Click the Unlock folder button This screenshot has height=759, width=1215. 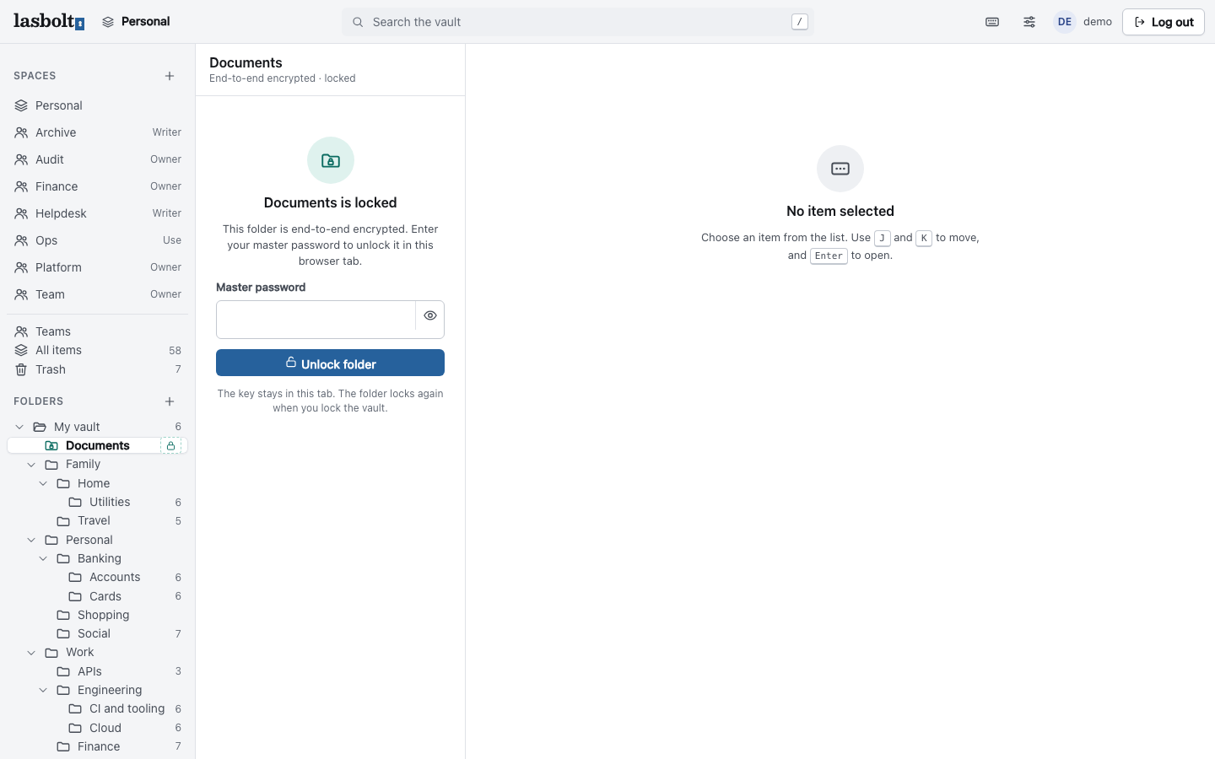(x=330, y=363)
